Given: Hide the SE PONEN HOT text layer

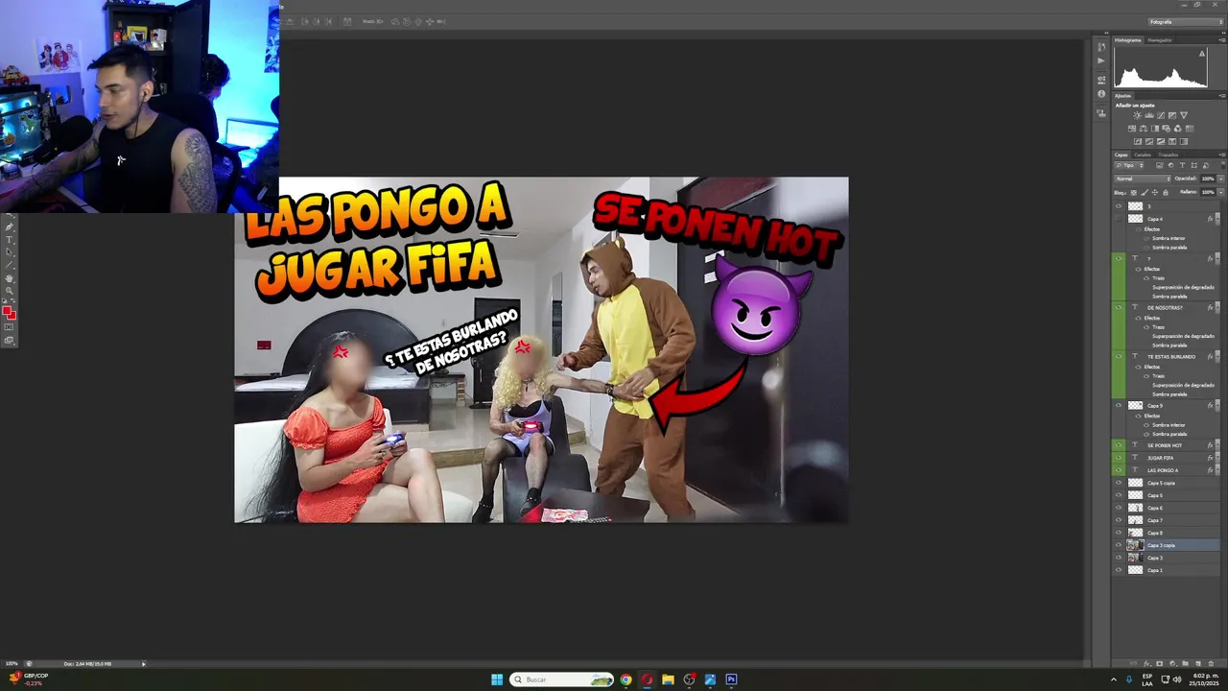Looking at the screenshot, I should point(1118,445).
